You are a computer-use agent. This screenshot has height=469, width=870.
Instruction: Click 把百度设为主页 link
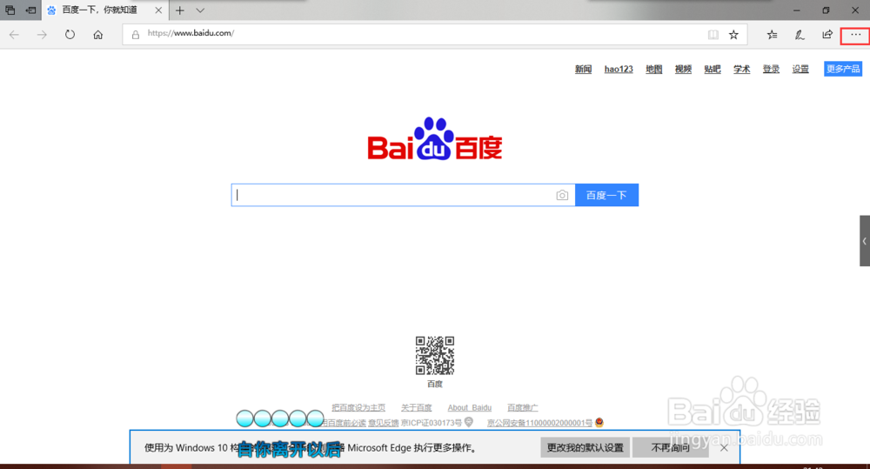(358, 408)
